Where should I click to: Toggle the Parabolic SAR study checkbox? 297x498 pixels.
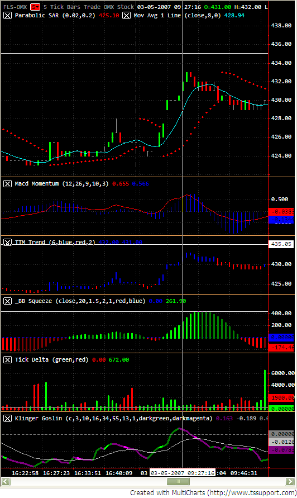click(x=7, y=16)
